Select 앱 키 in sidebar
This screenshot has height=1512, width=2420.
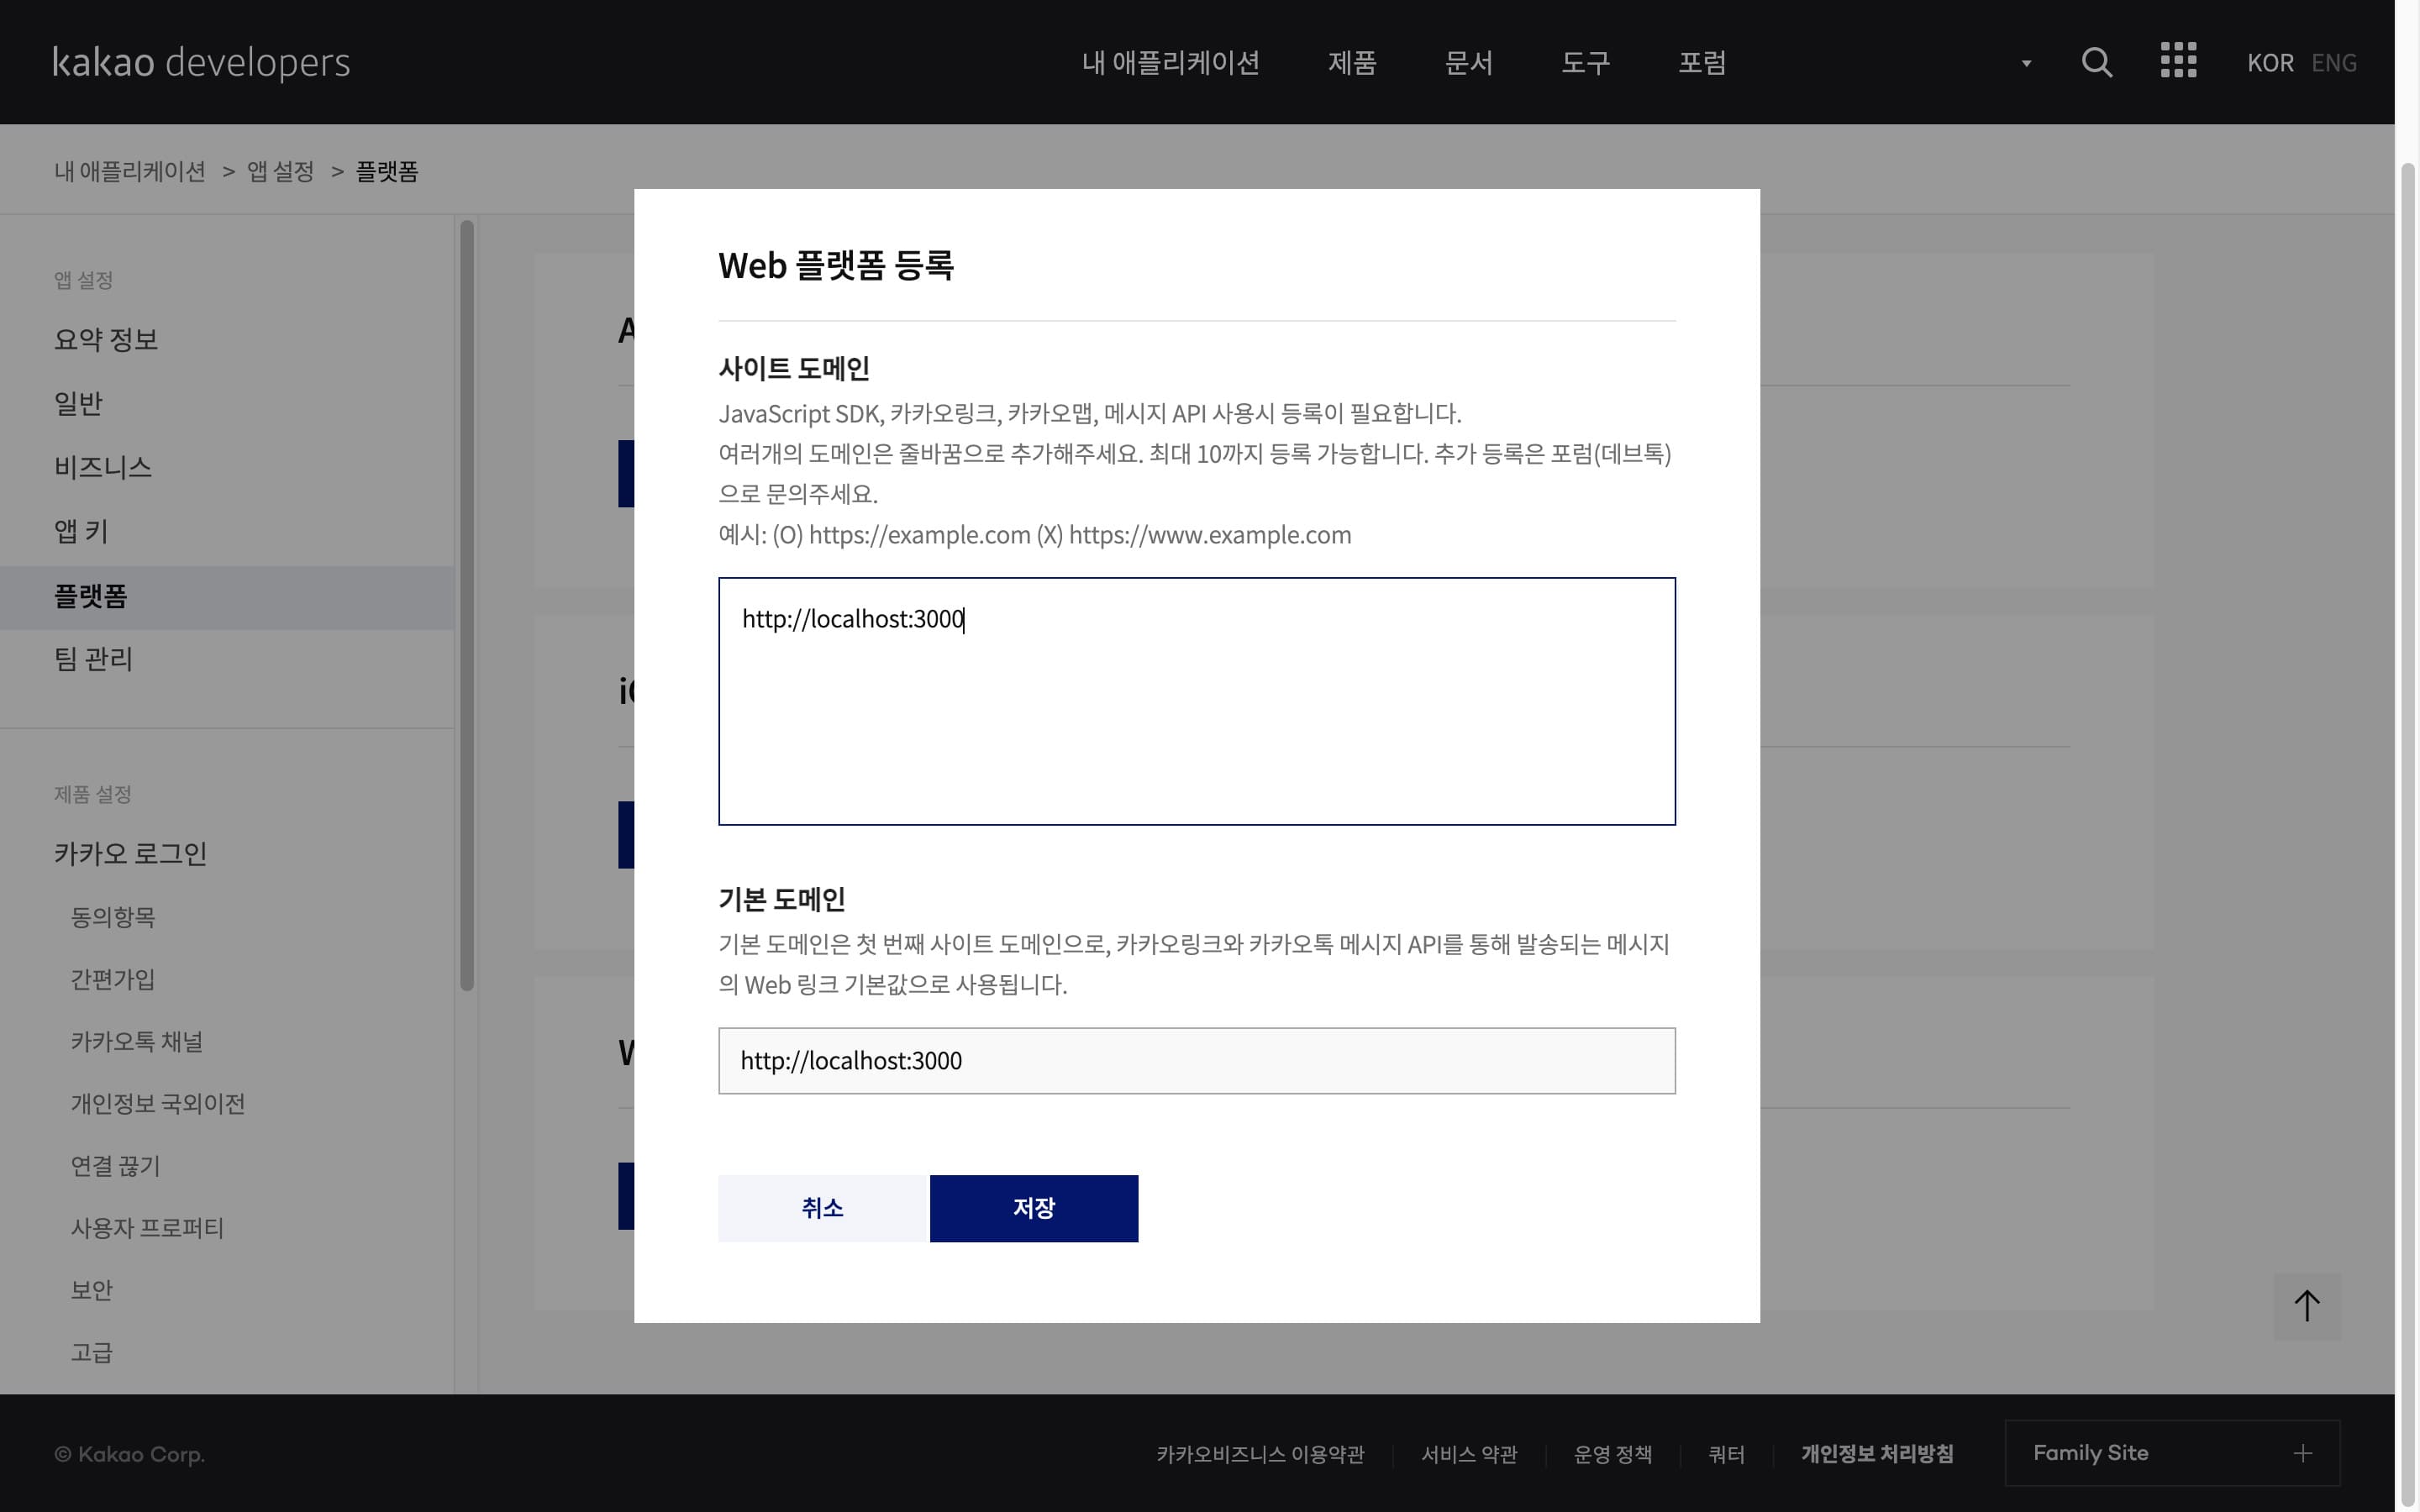81,531
